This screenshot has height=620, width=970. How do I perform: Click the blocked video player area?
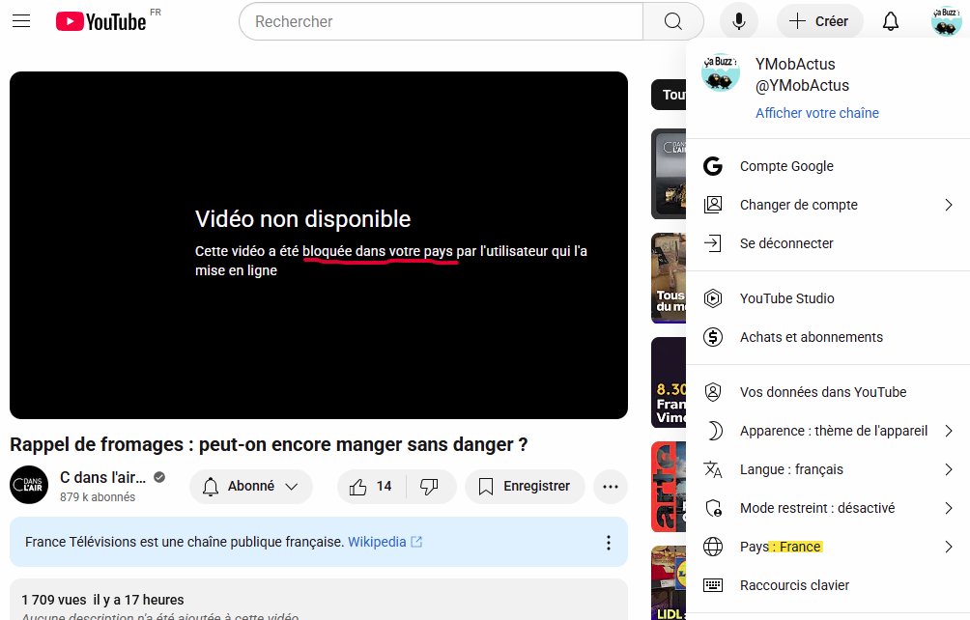[x=319, y=245]
